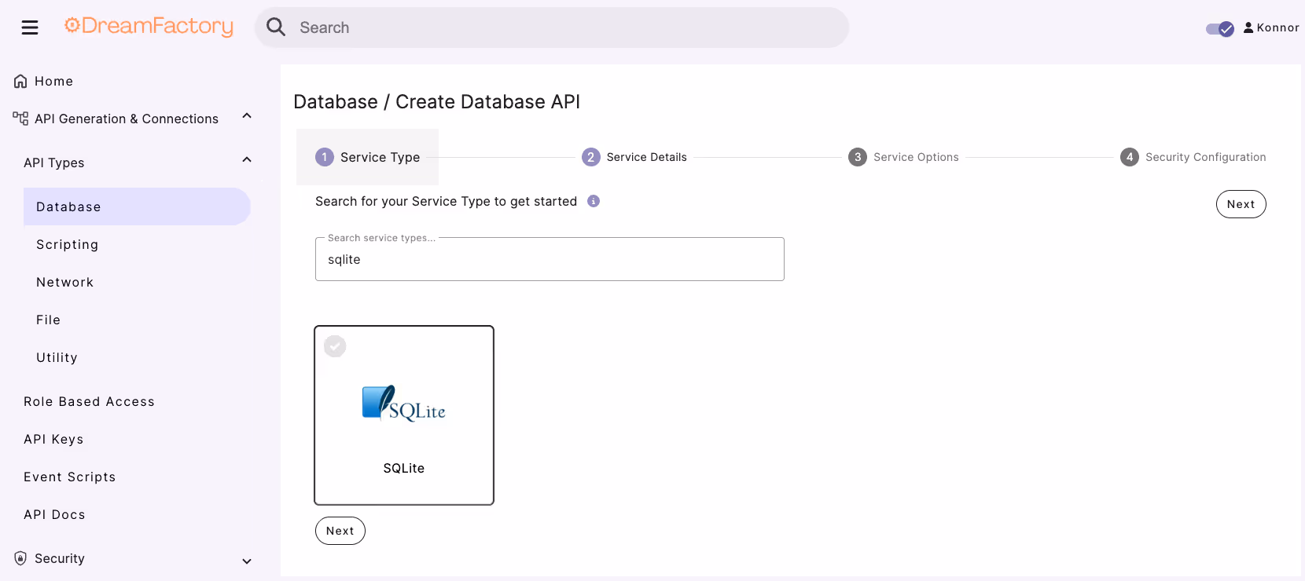Open File API type
The height and width of the screenshot is (581, 1305).
pos(49,320)
